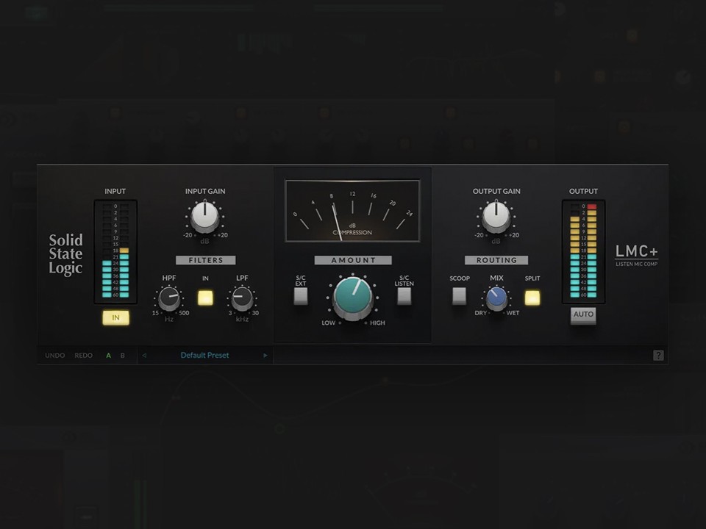The image size is (706, 529).
Task: Enable the S/C EXT switch
Action: point(301,296)
